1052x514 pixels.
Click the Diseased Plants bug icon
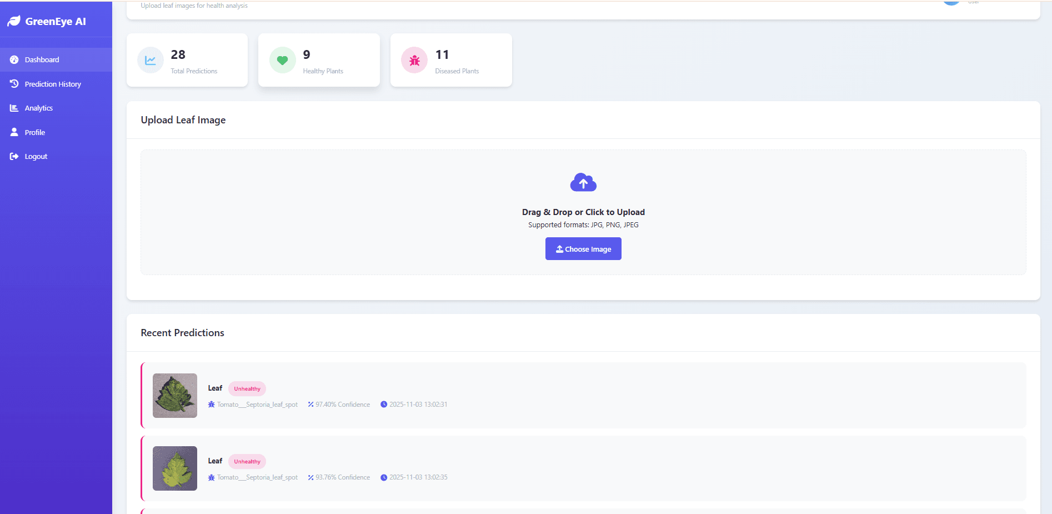414,60
